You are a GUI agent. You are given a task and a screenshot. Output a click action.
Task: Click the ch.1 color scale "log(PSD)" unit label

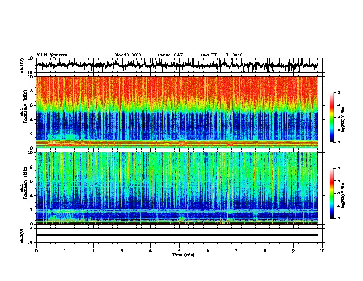343,119
